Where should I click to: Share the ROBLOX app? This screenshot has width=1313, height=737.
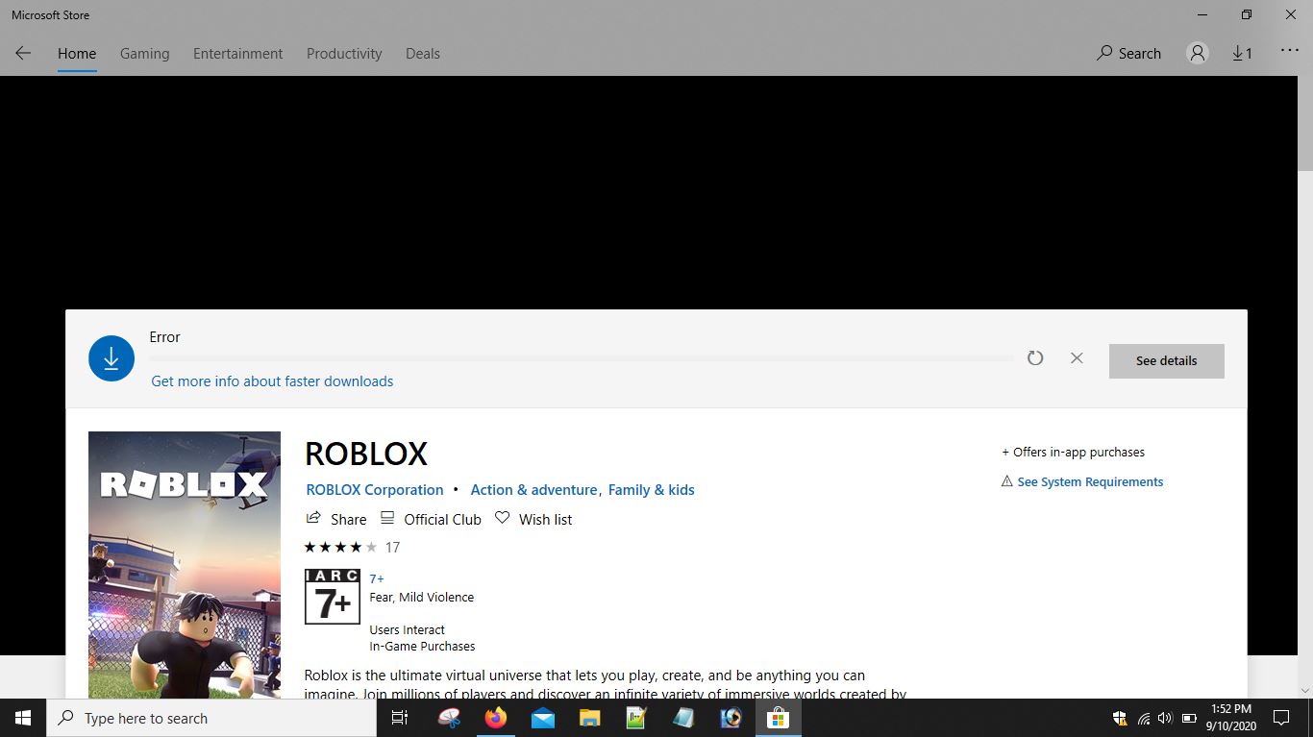[x=336, y=519]
